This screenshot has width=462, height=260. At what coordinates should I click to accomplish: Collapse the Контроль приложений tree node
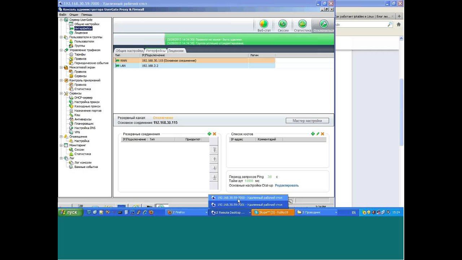(61, 80)
